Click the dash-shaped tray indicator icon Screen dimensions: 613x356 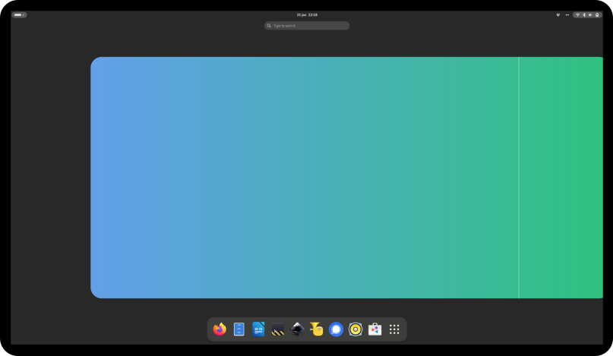point(567,15)
